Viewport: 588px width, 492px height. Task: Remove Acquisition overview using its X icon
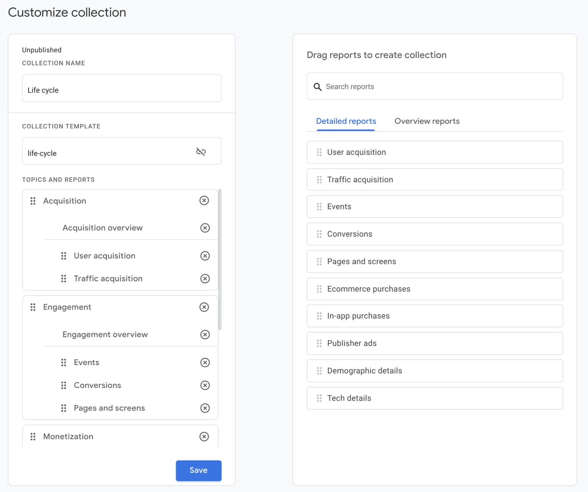tap(205, 228)
